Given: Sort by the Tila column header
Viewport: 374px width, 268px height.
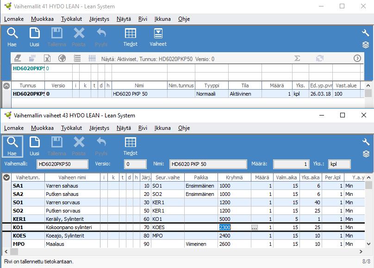Looking at the screenshot, I should pos(245,85).
